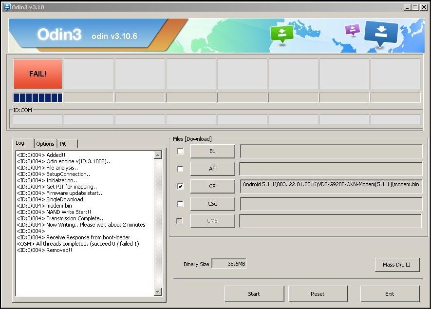Viewport: 431px width, 309px height.
Task: Click the greyed-out UMS button
Action: coord(212,221)
